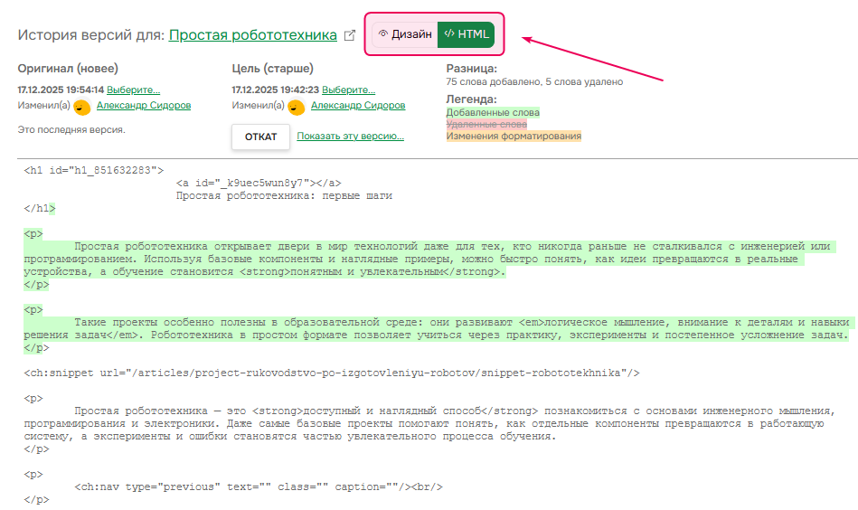This screenshot has width=858, height=510.
Task: Click 'Простая робототехника: первые шаги' heading text
Action: [284, 195]
